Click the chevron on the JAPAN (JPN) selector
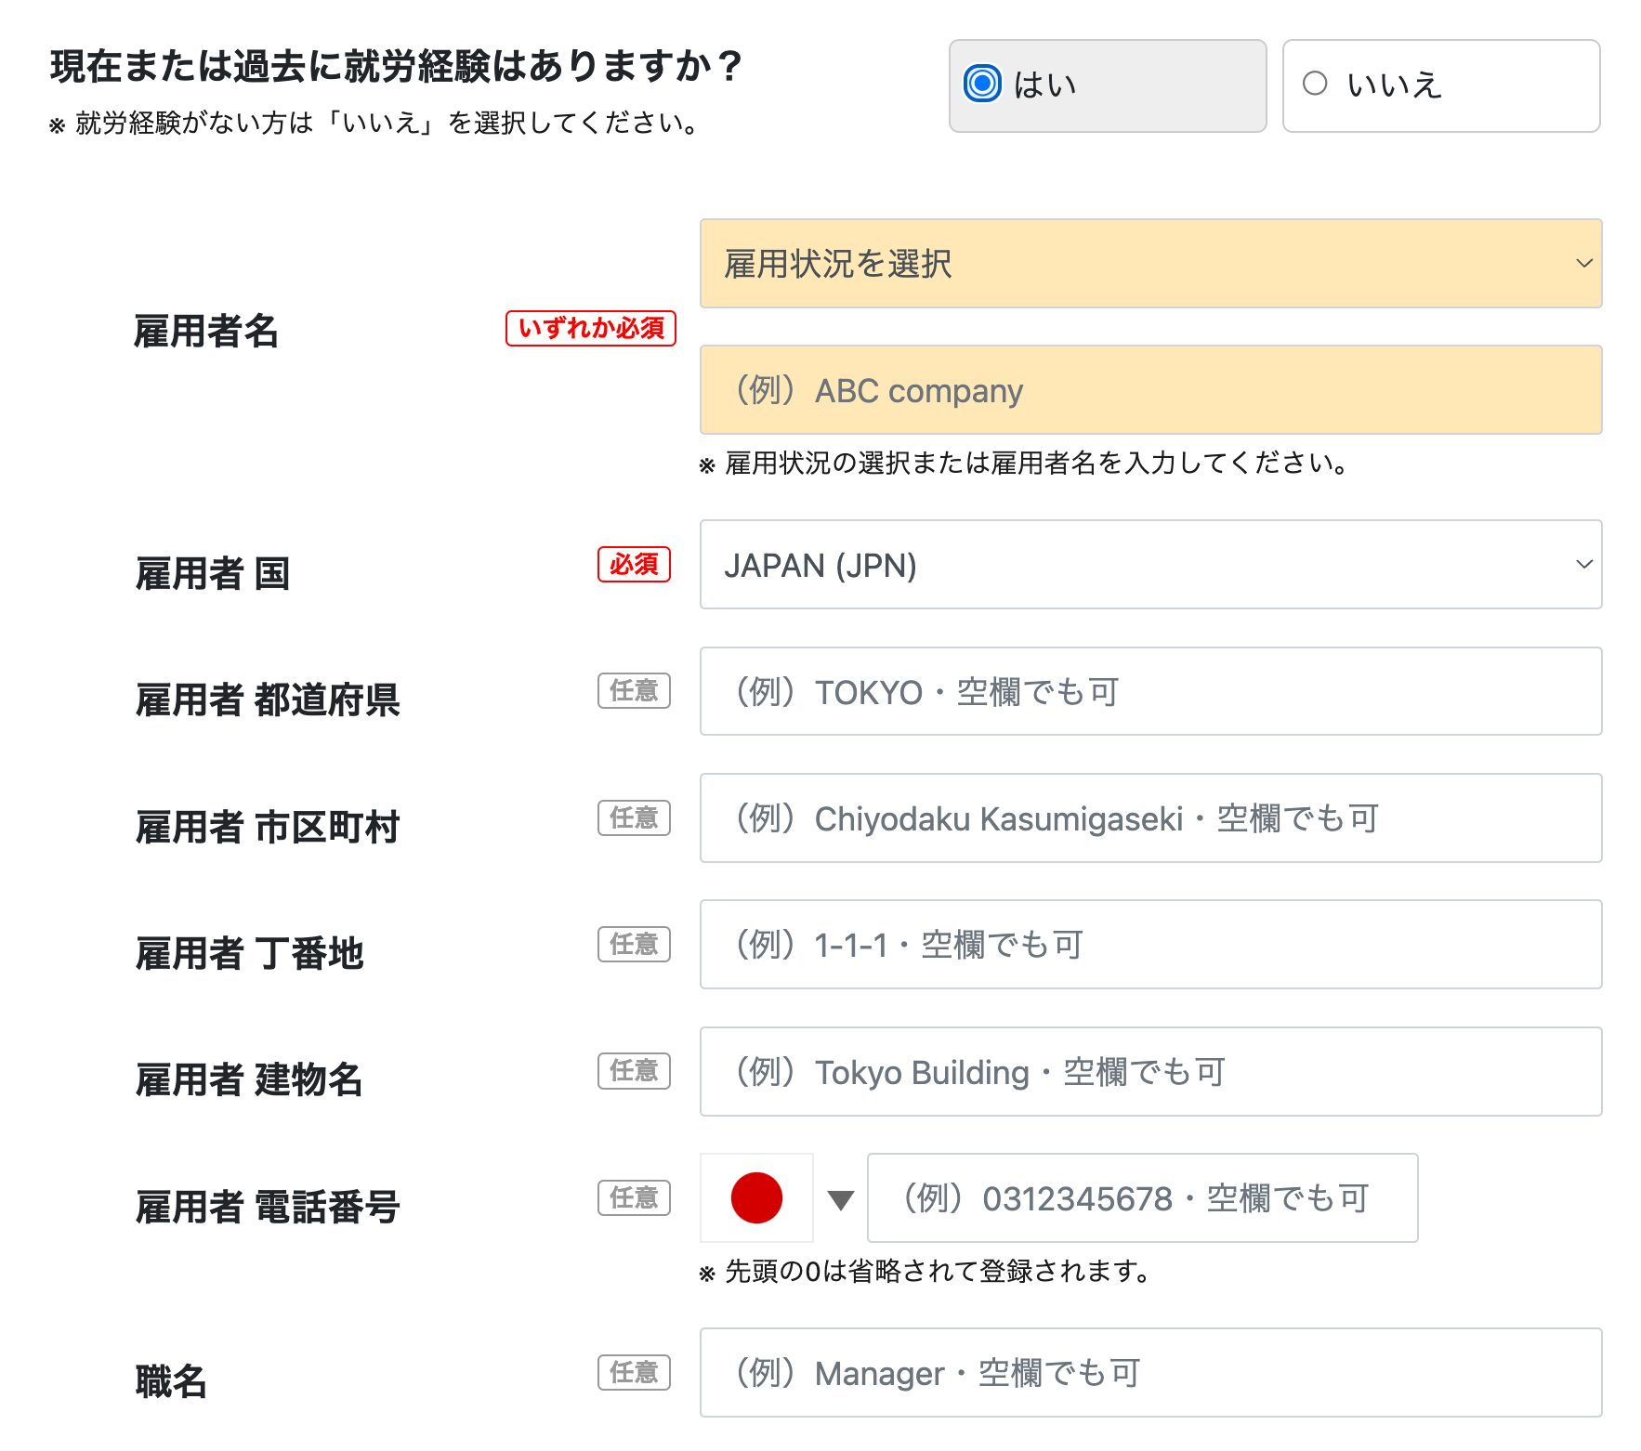1641x1451 pixels. 1583,564
